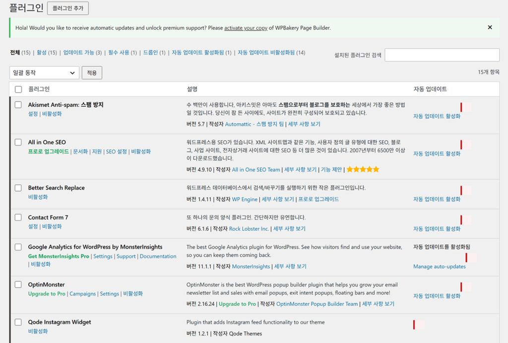Image resolution: width=508 pixels, height=343 pixels.
Task: Open SEO 설정 link
Action: coord(116,152)
